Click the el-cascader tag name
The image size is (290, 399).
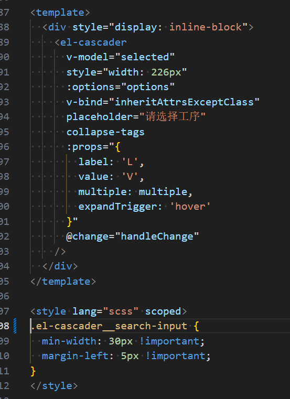(93, 42)
